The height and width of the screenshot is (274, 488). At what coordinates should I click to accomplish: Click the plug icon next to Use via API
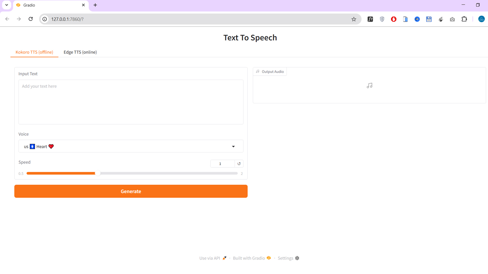click(x=224, y=258)
